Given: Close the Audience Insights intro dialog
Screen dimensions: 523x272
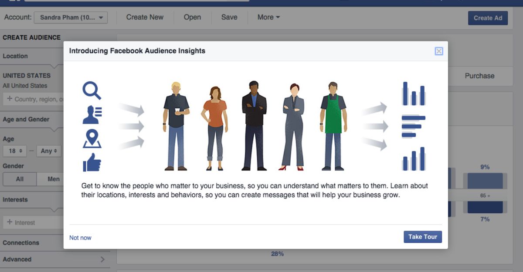Looking at the screenshot, I should pos(439,51).
